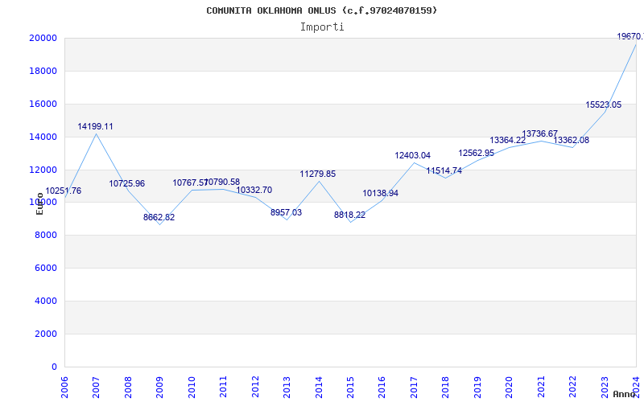Click the 2000 y-axis tick label
Screen dimensions: 644x402
pos(46,334)
